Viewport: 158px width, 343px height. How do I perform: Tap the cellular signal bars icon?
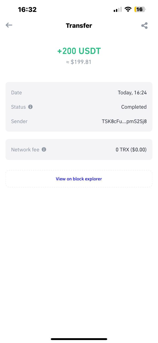pos(117,10)
